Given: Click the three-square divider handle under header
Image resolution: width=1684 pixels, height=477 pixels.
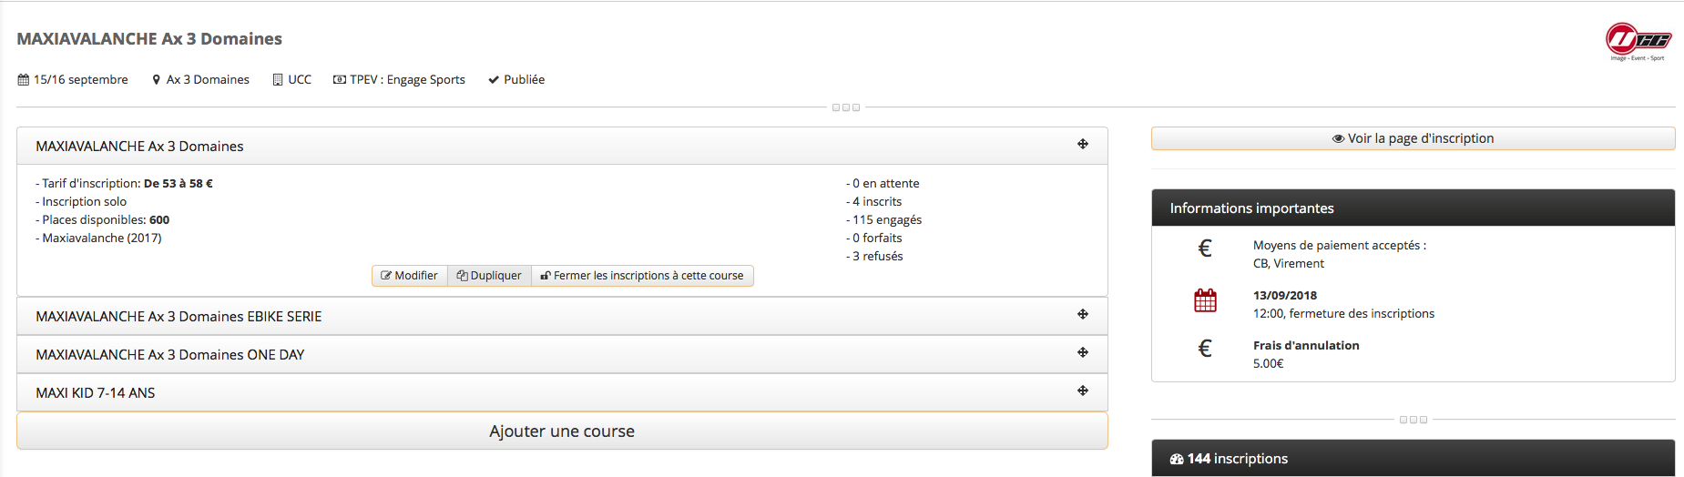Looking at the screenshot, I should (x=846, y=107).
